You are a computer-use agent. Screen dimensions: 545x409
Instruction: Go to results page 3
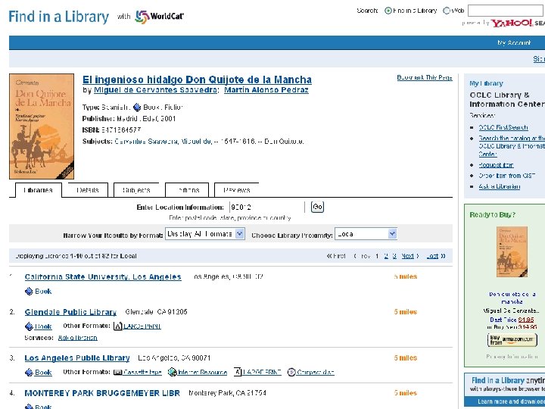[x=394, y=256]
